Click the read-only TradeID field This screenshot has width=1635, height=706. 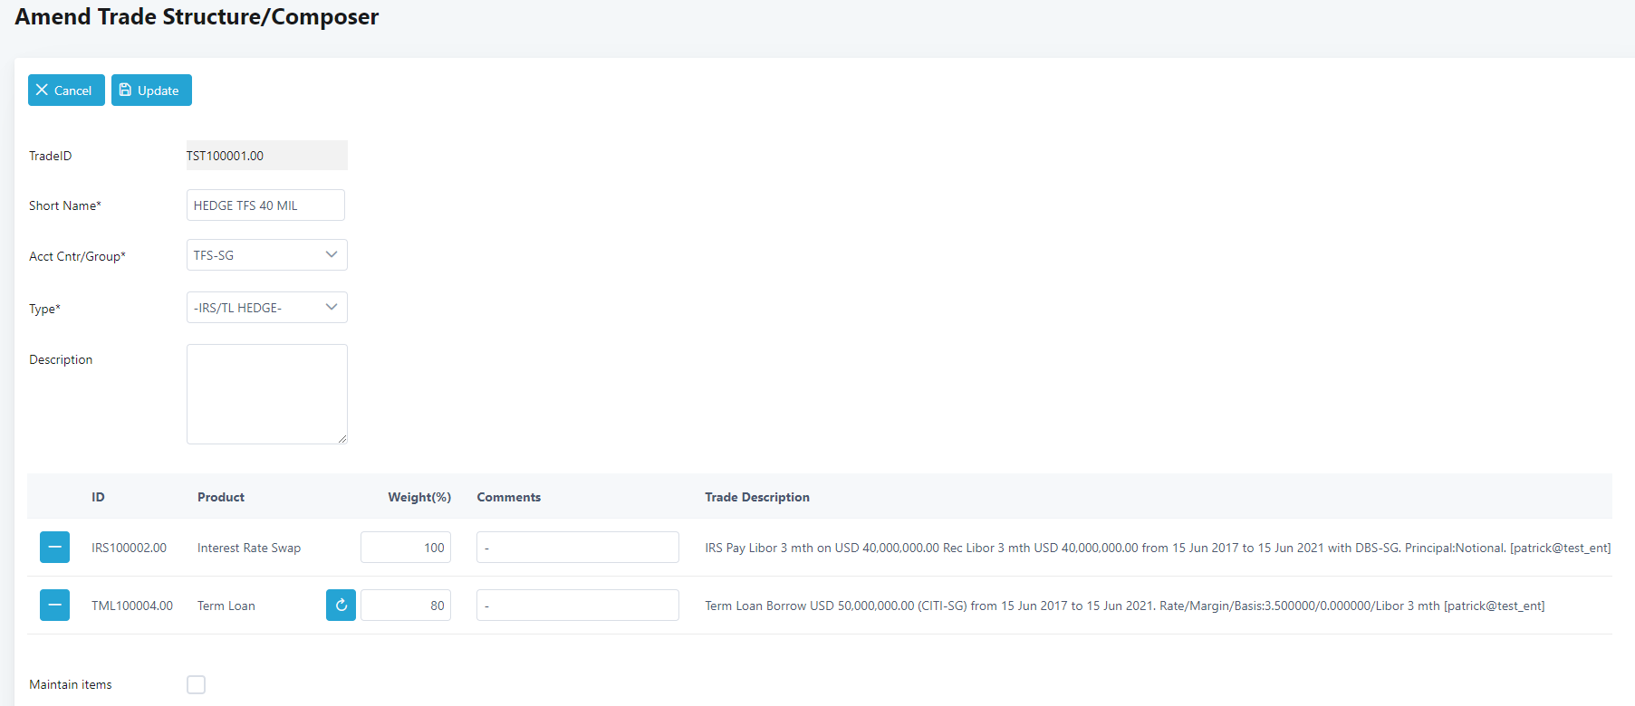click(266, 156)
